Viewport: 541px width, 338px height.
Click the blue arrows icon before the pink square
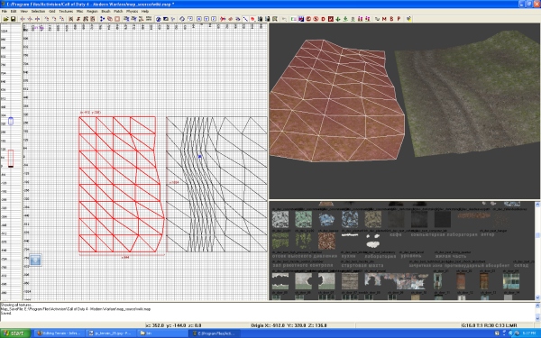click(102, 19)
